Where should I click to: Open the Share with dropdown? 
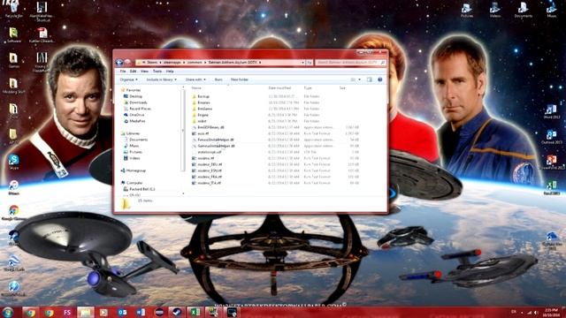coord(195,79)
